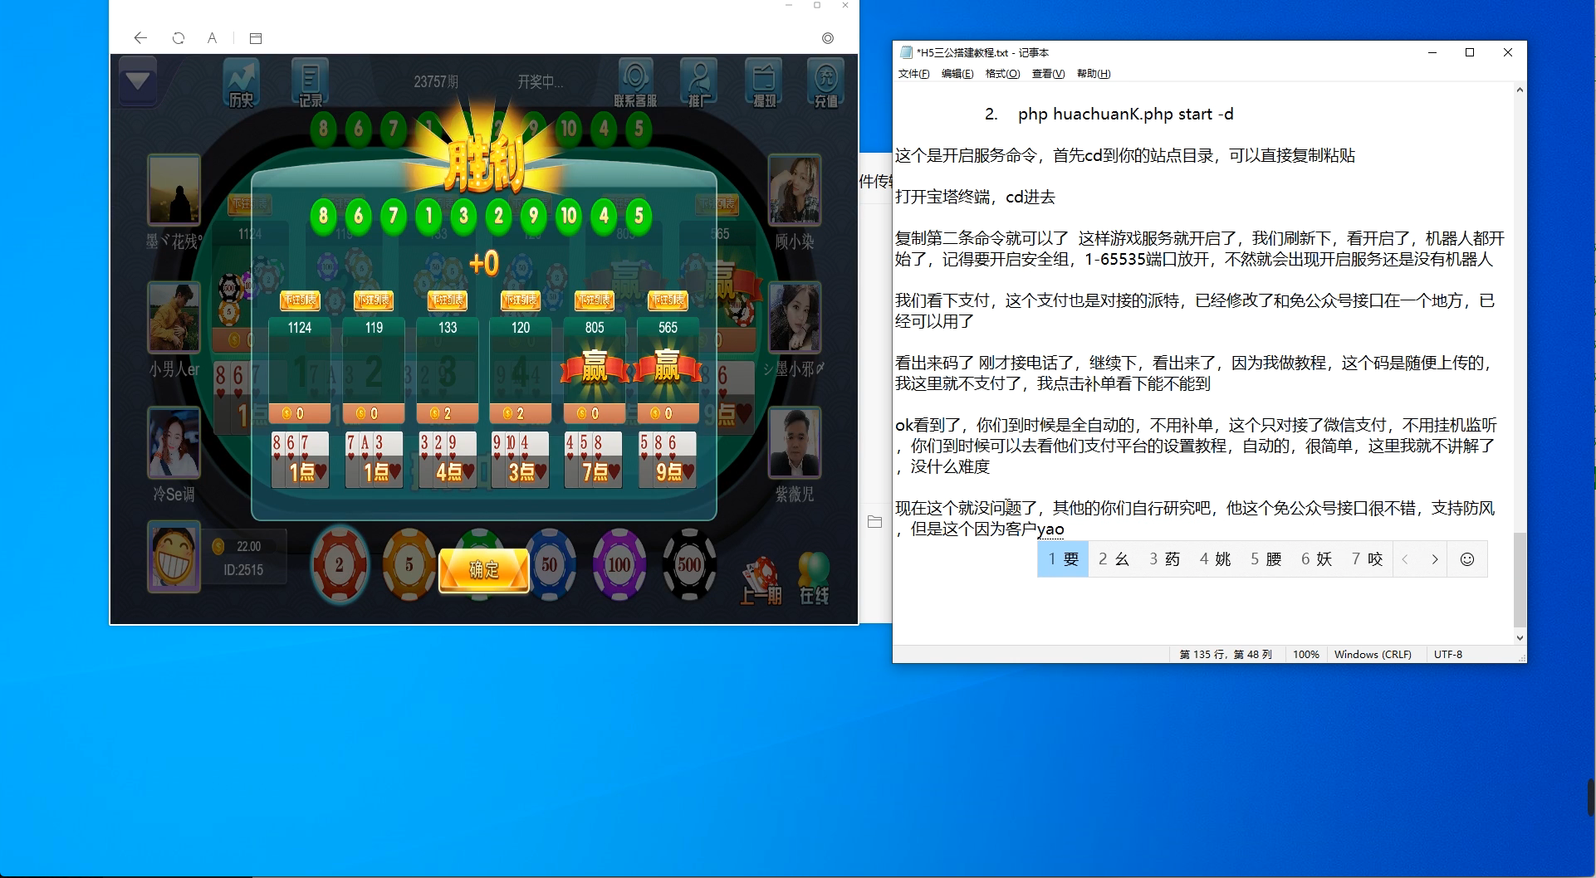Choose IME candidate 1 要
The image size is (1596, 878).
[1063, 559]
